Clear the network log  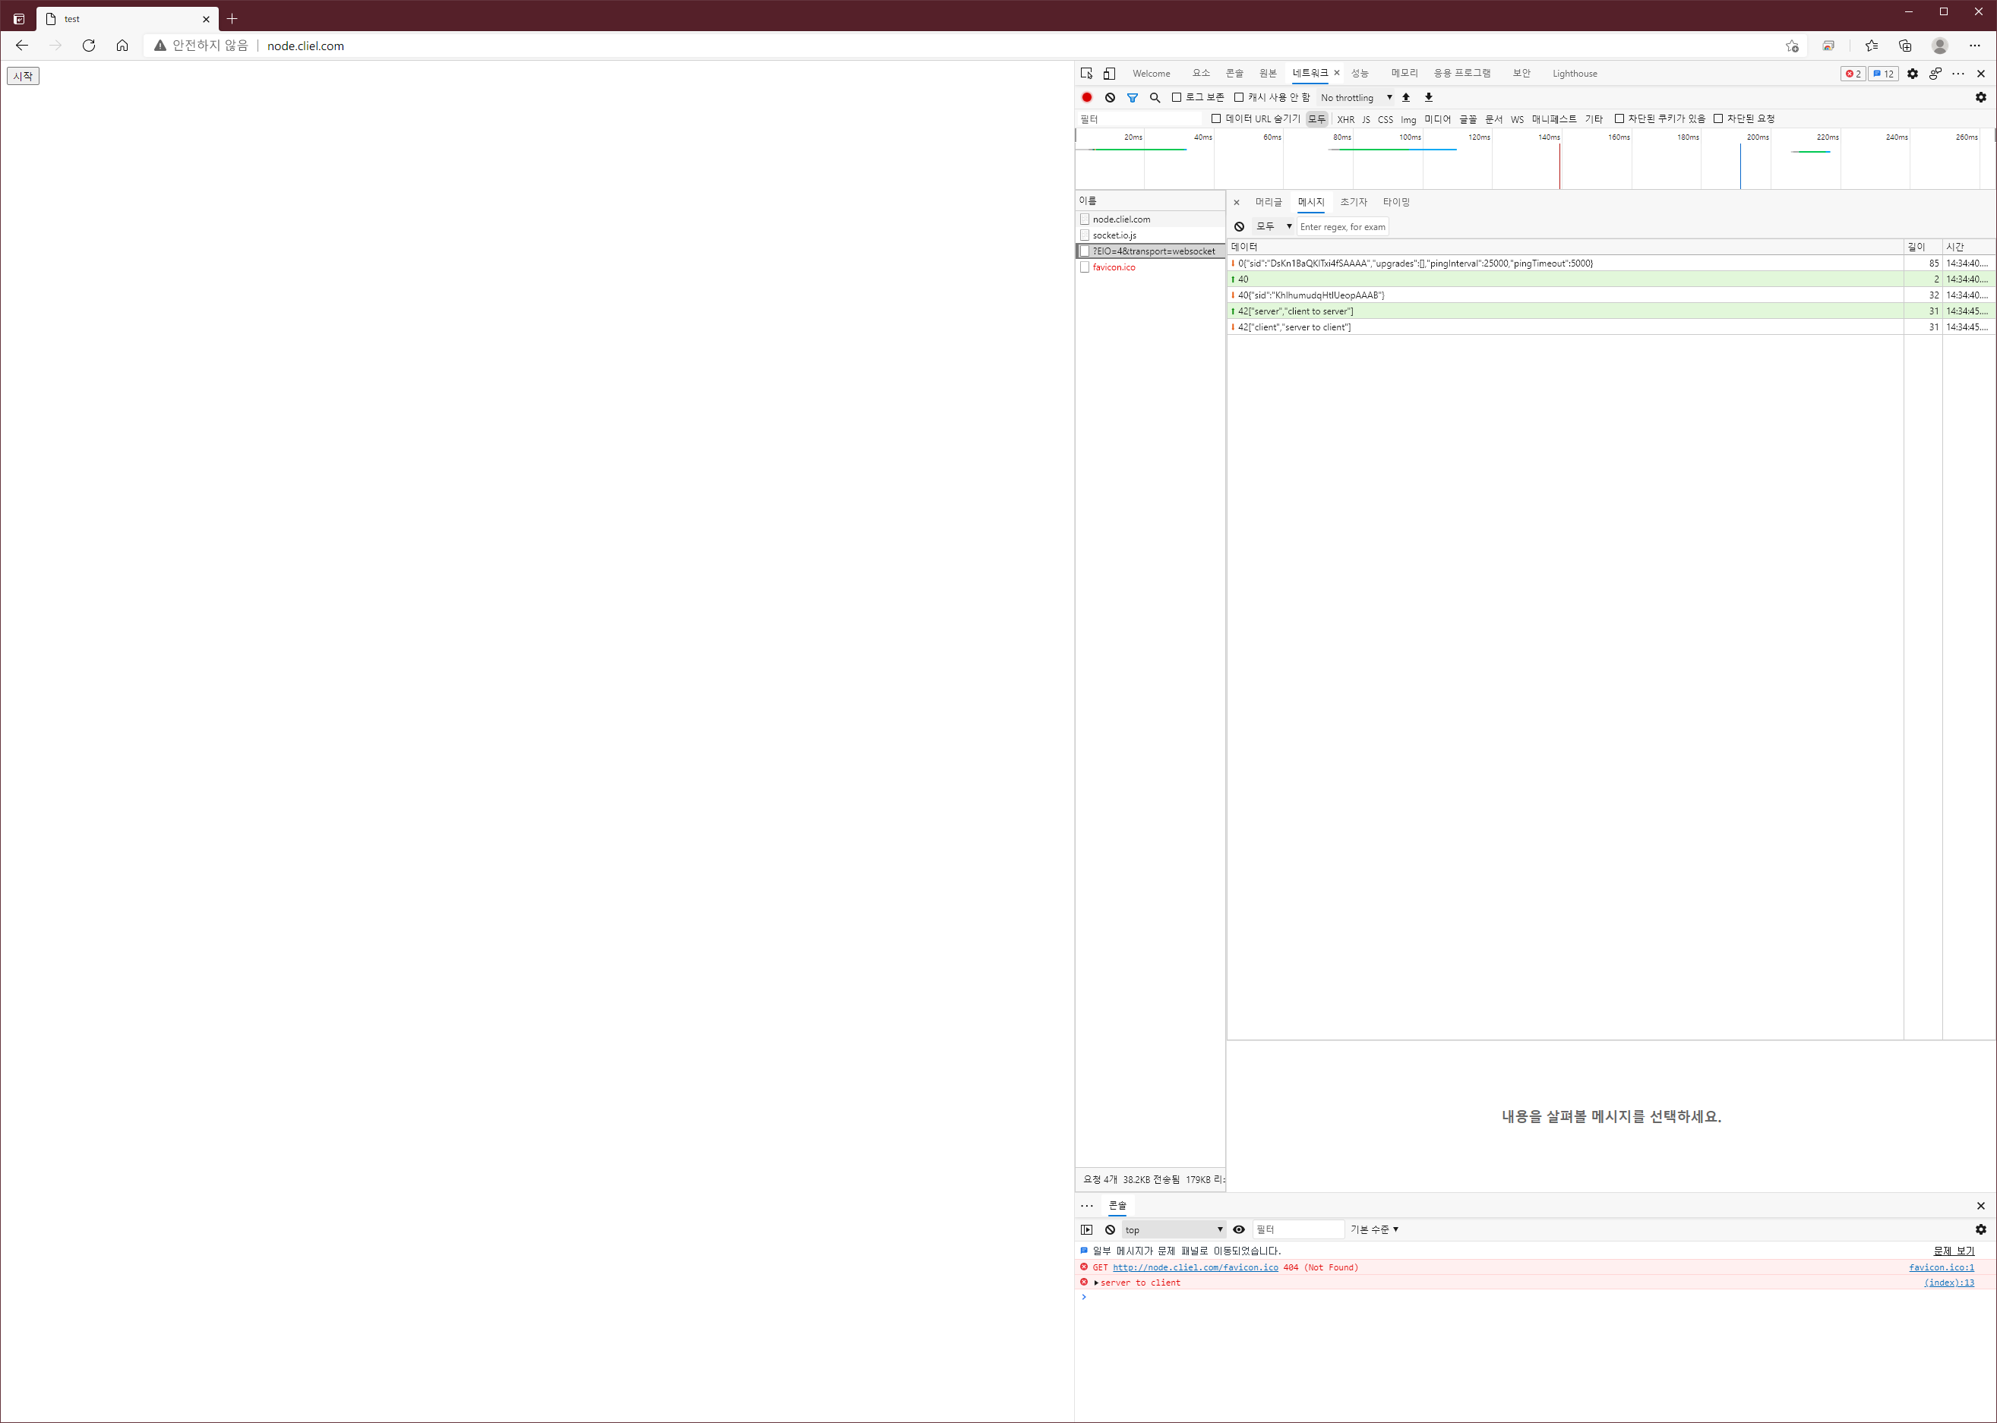pyautogui.click(x=1110, y=97)
